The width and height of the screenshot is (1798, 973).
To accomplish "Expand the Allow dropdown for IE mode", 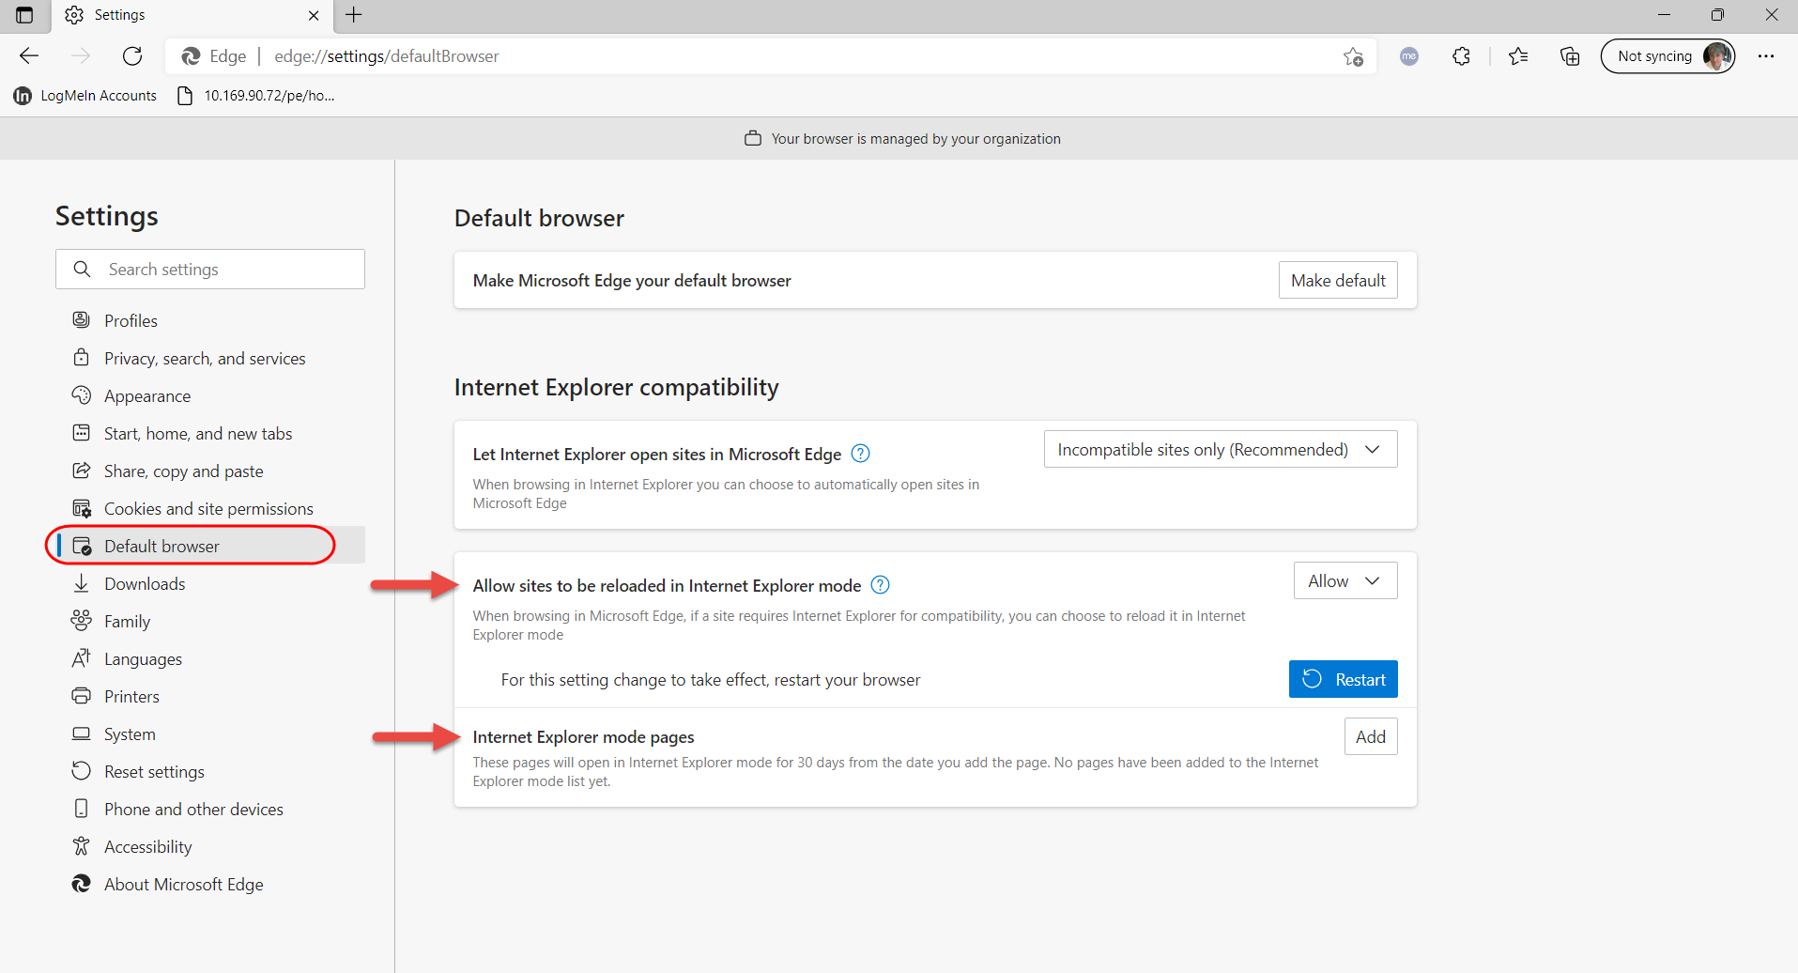I will pyautogui.click(x=1345, y=580).
